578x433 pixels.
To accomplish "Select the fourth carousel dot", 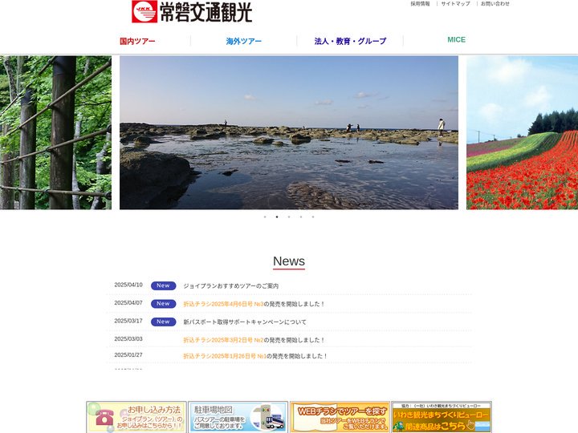I will tap(301, 216).
